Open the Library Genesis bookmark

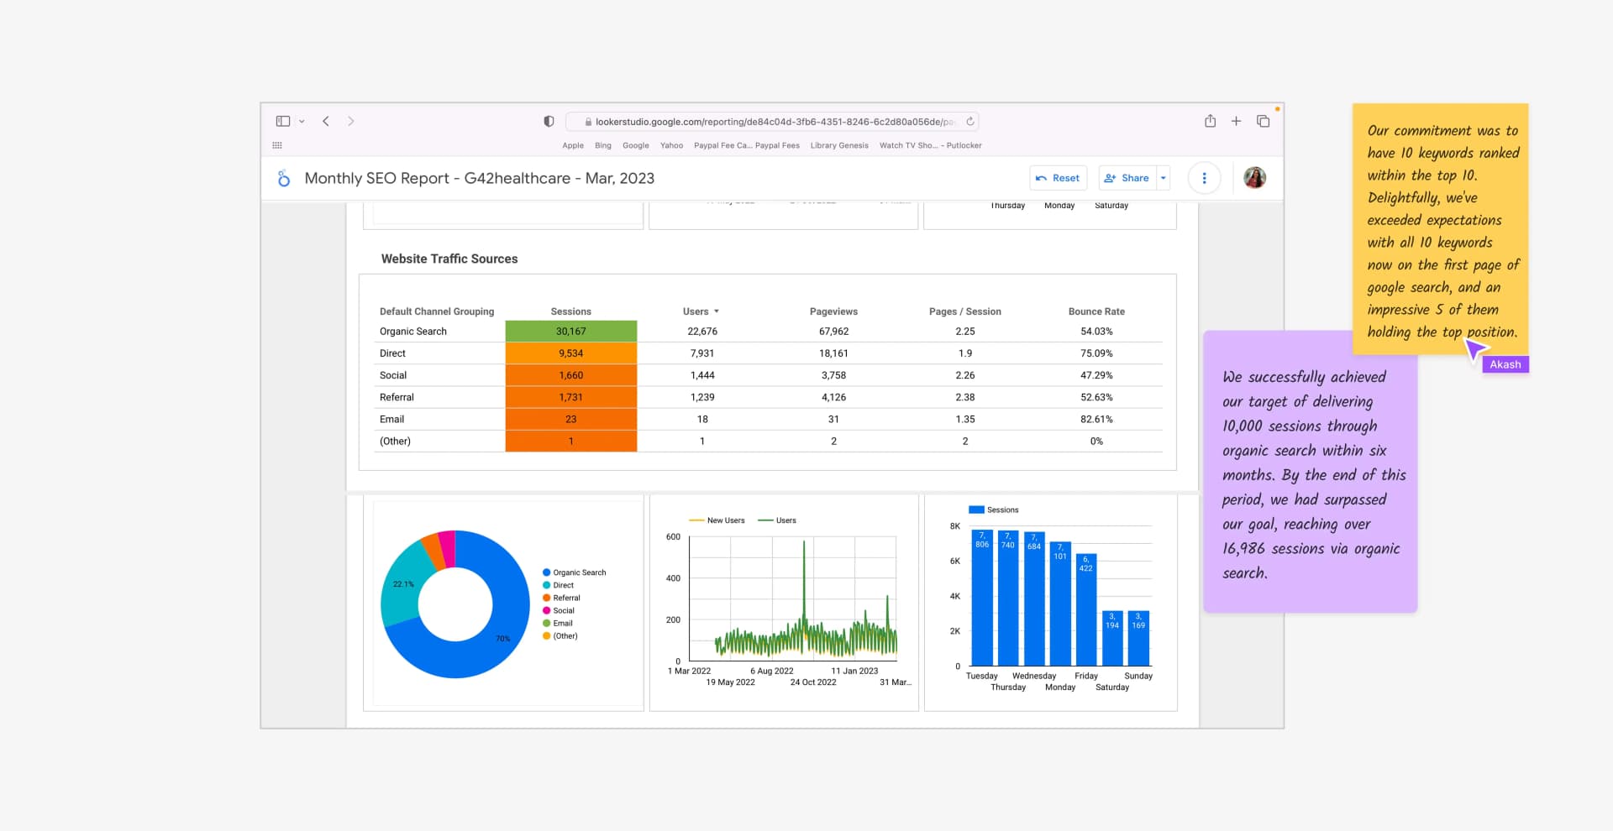838,145
